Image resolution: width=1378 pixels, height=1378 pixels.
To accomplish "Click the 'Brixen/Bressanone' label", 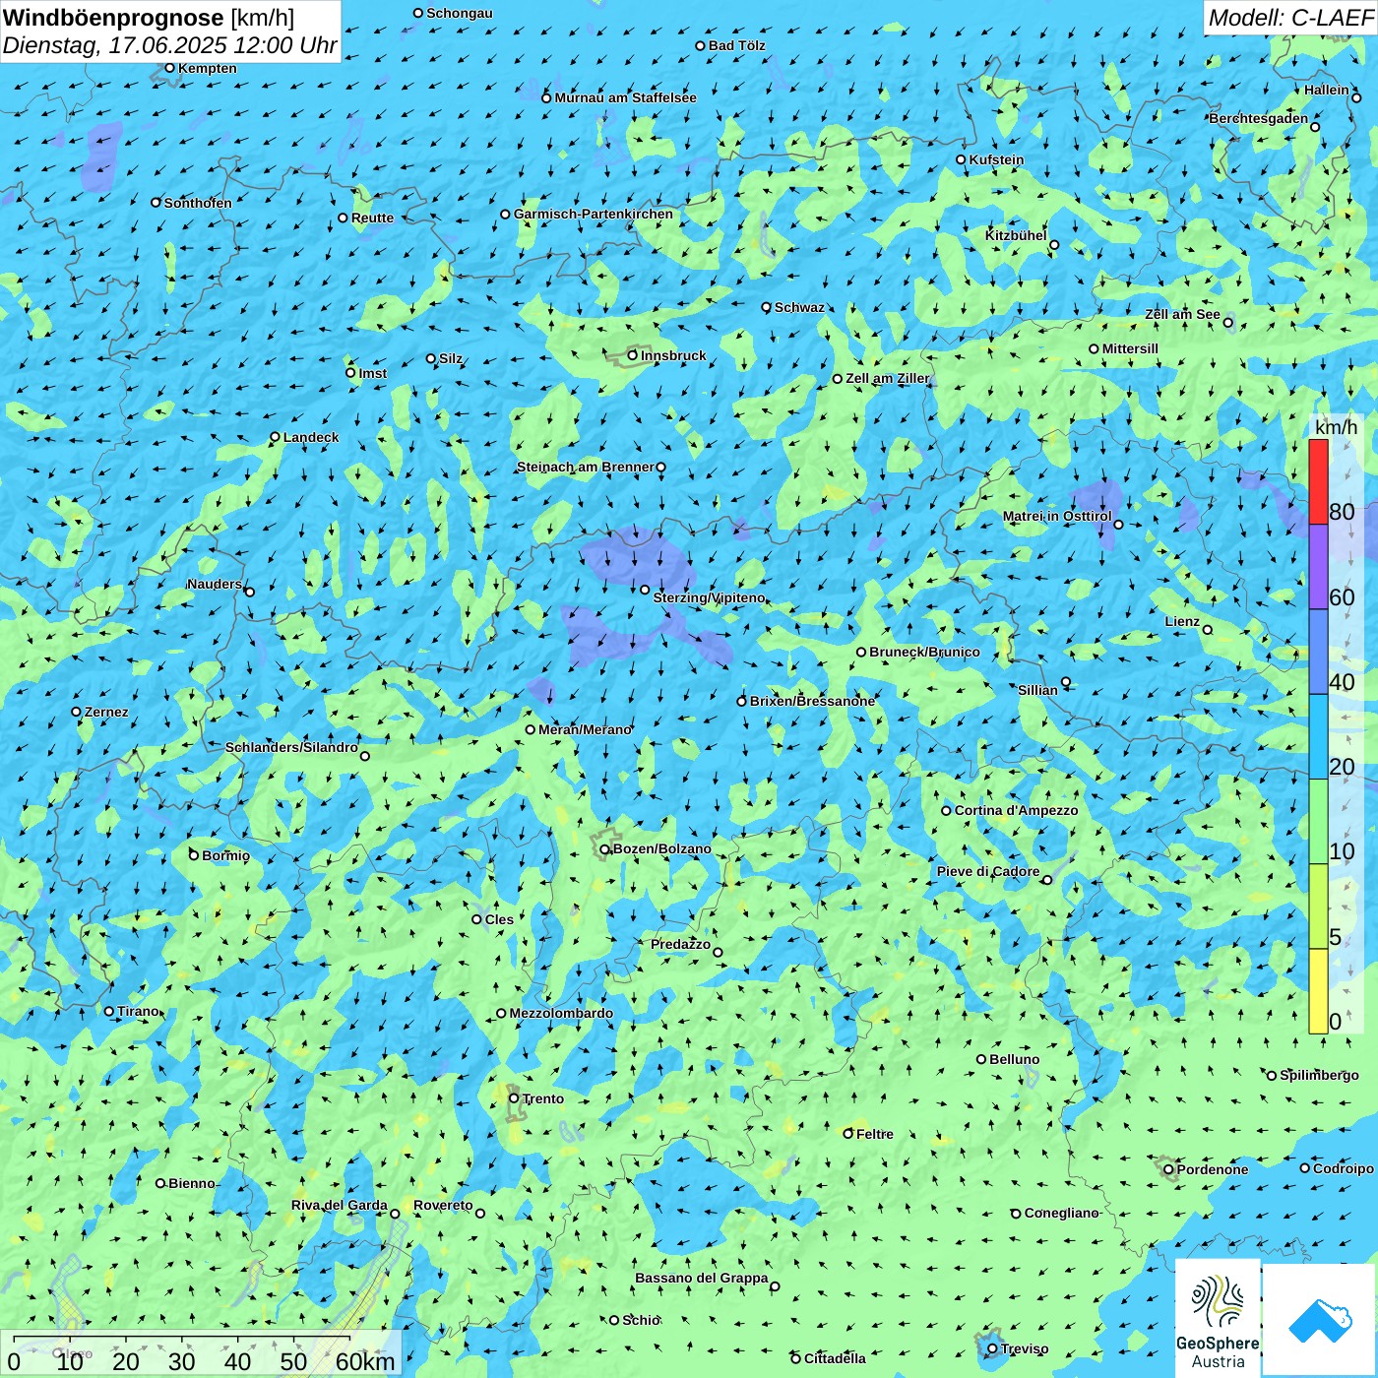I will click(812, 701).
